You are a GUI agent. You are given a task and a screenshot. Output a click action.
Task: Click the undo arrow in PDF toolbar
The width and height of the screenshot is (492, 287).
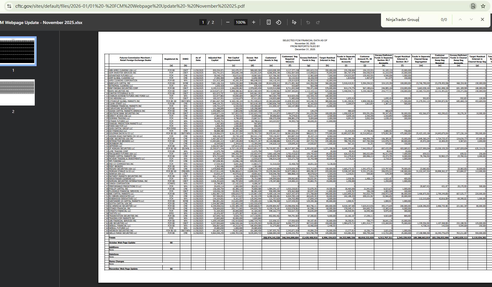(x=308, y=22)
